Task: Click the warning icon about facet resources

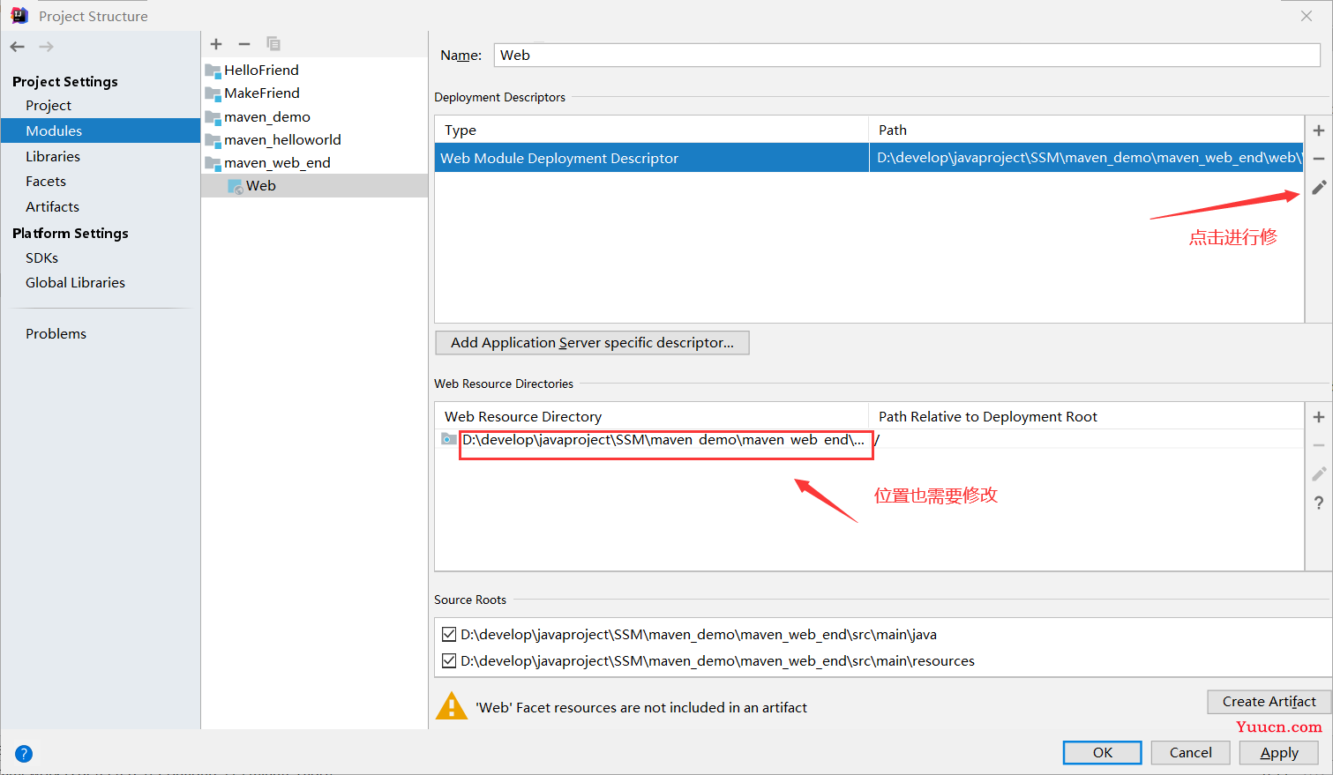Action: click(x=452, y=706)
